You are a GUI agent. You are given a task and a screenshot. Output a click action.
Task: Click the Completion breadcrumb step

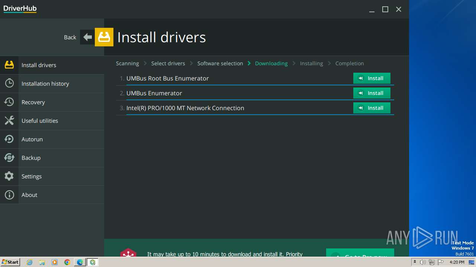click(x=350, y=63)
